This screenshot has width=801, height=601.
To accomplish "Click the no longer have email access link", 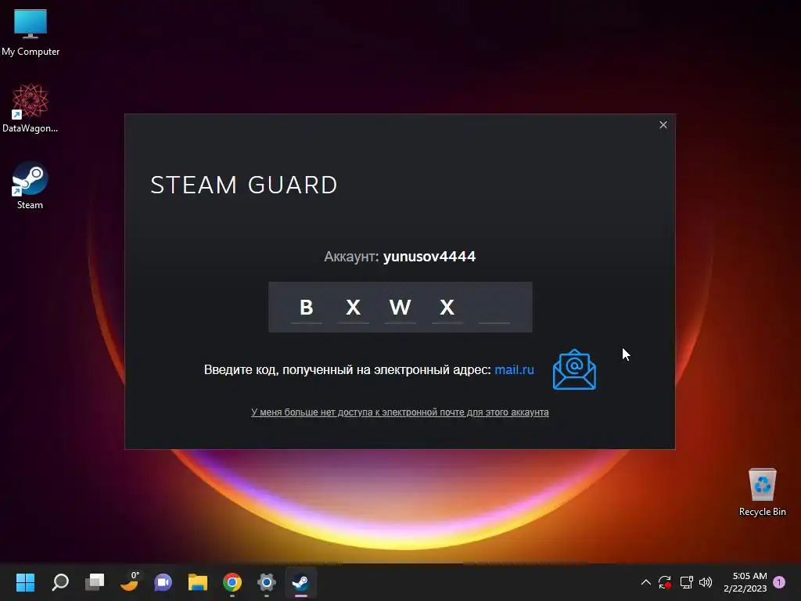I will 400,412.
